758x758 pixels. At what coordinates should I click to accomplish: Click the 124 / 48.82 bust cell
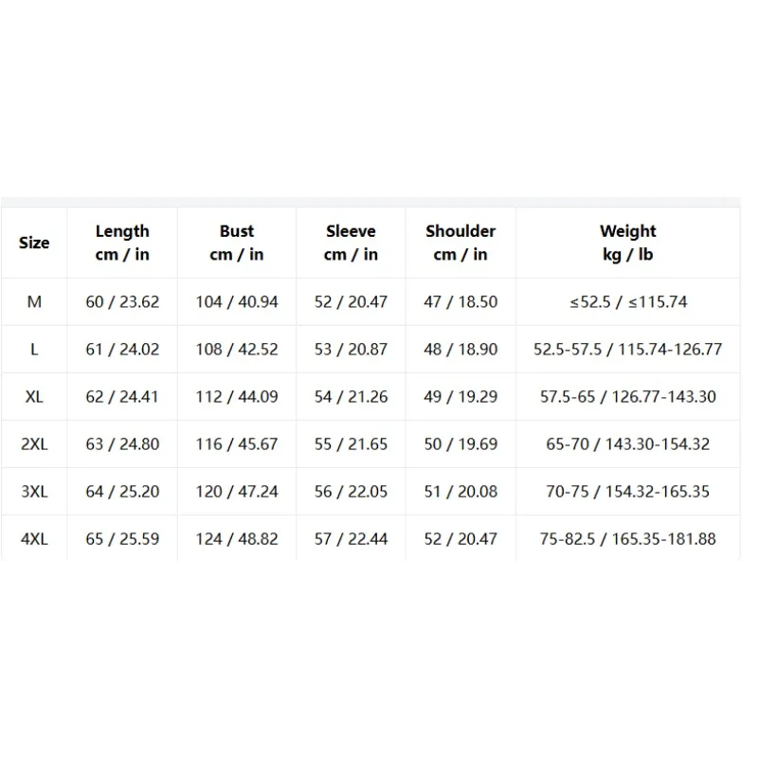(237, 539)
